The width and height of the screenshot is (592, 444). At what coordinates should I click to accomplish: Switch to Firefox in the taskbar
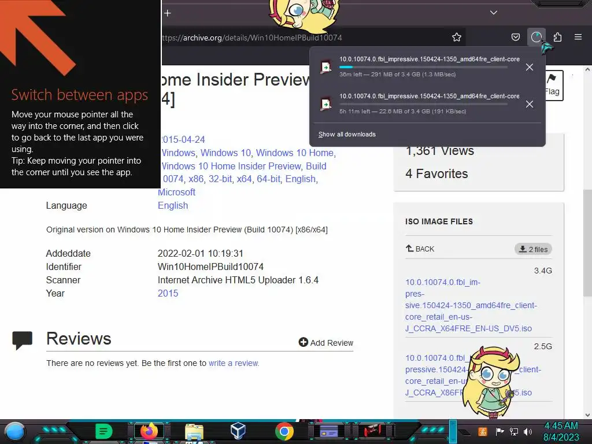coord(149,431)
